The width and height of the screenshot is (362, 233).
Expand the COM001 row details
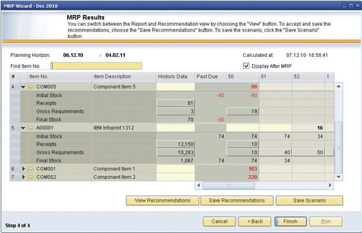23,169
